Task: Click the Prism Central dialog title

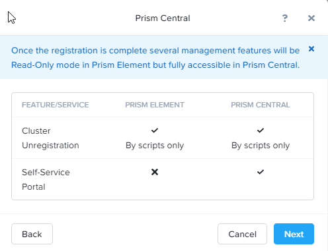Action: point(163,18)
